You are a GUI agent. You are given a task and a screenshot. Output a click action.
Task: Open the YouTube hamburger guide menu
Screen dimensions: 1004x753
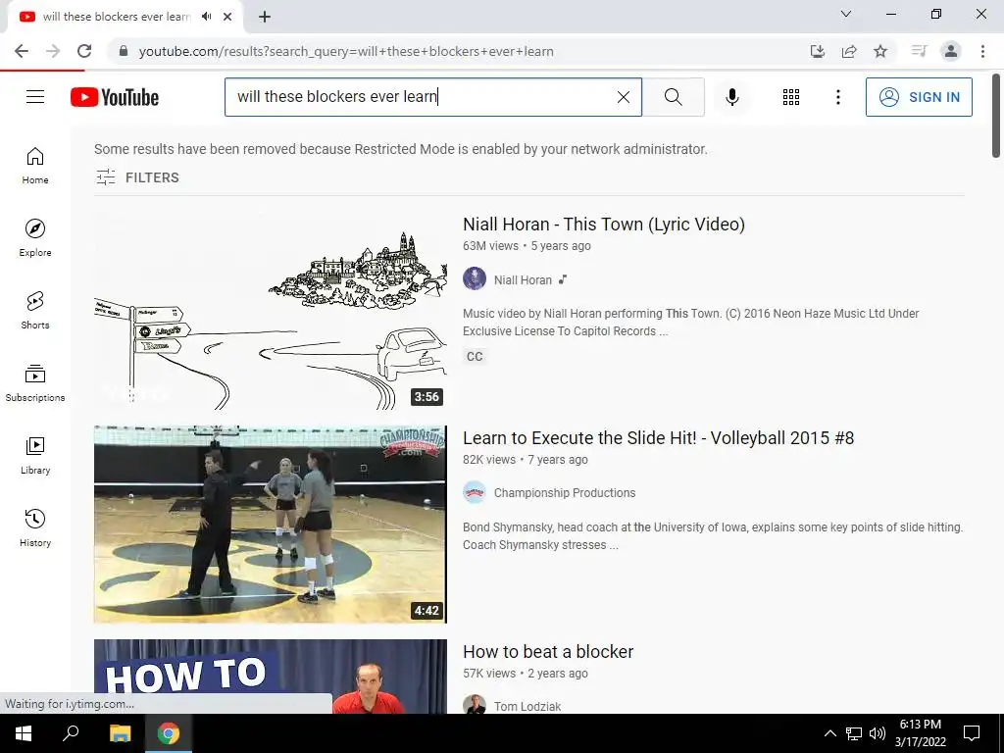(x=35, y=97)
